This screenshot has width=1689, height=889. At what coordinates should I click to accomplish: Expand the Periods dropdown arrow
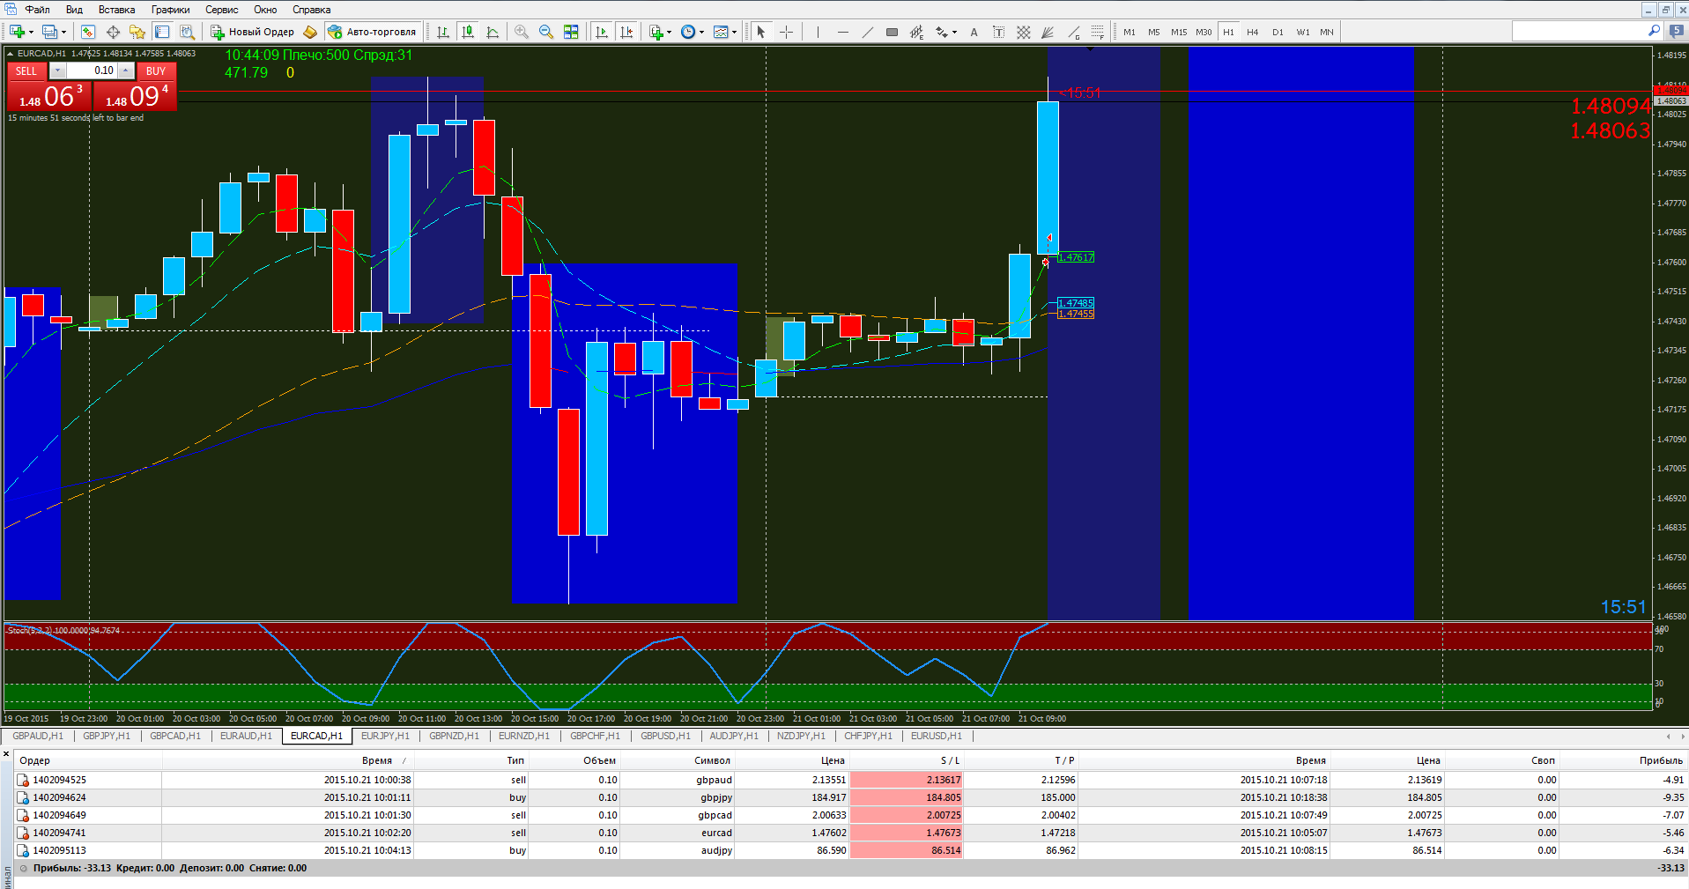coord(702,33)
